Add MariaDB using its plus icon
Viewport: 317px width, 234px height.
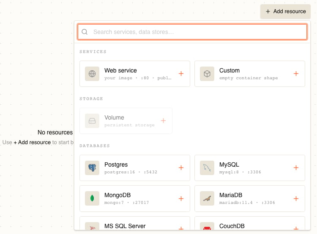[296, 198]
